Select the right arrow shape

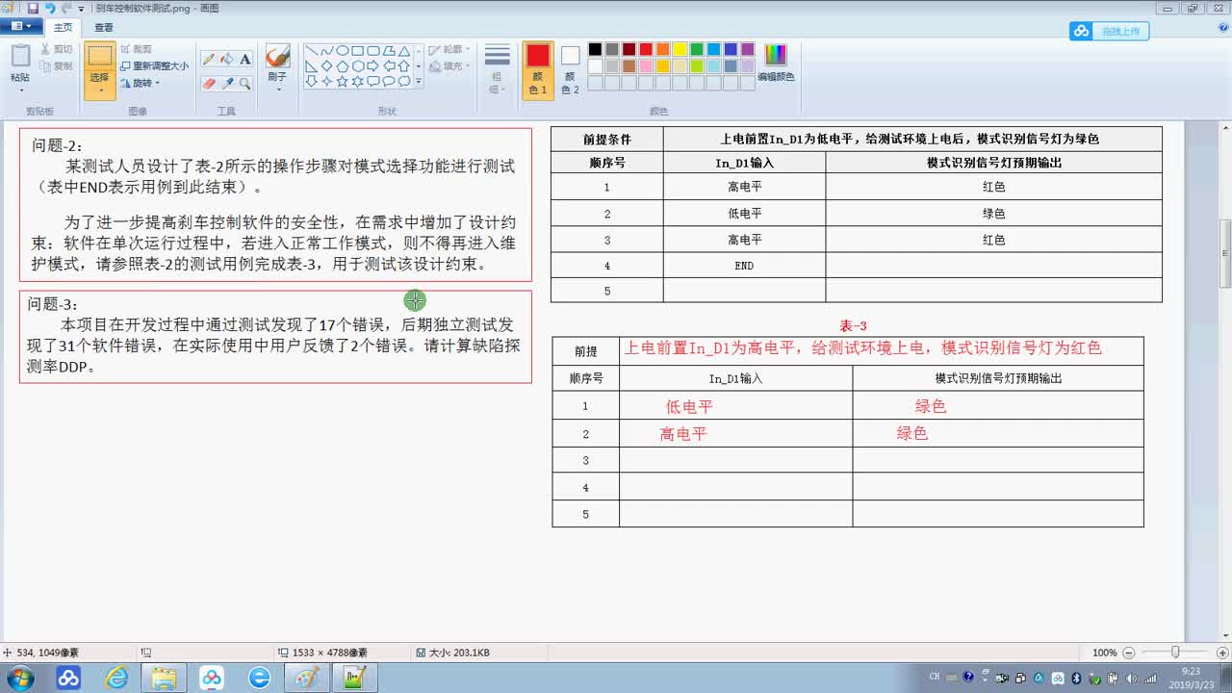coord(373,66)
